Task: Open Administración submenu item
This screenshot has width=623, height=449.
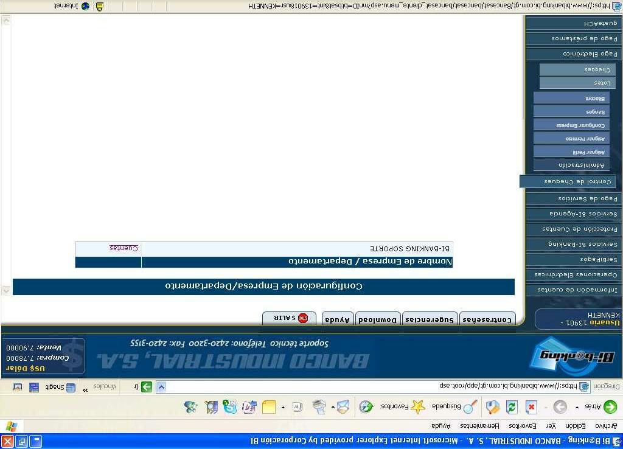Action: (x=571, y=165)
